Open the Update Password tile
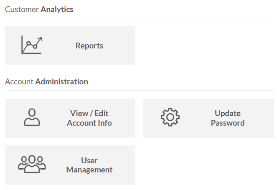 pyautogui.click(x=208, y=118)
